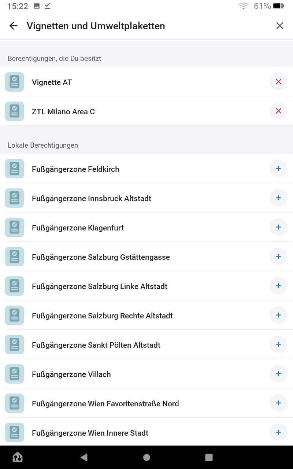Add Fußgängerzone Salzburg Gstättengasse permit
Image resolution: width=293 pixels, height=469 pixels.
[278, 256]
